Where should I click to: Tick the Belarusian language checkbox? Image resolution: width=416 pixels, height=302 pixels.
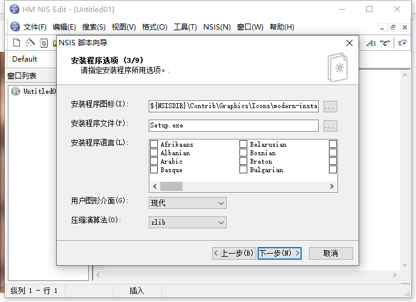point(243,144)
